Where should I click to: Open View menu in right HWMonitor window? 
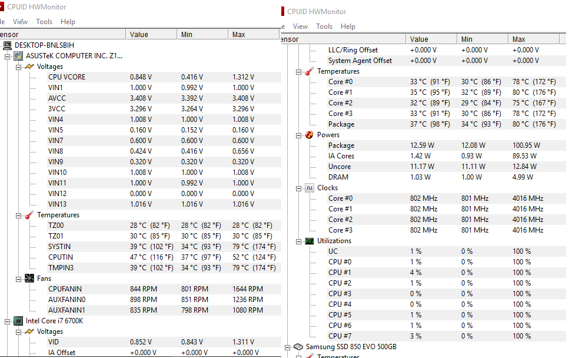coord(300,26)
